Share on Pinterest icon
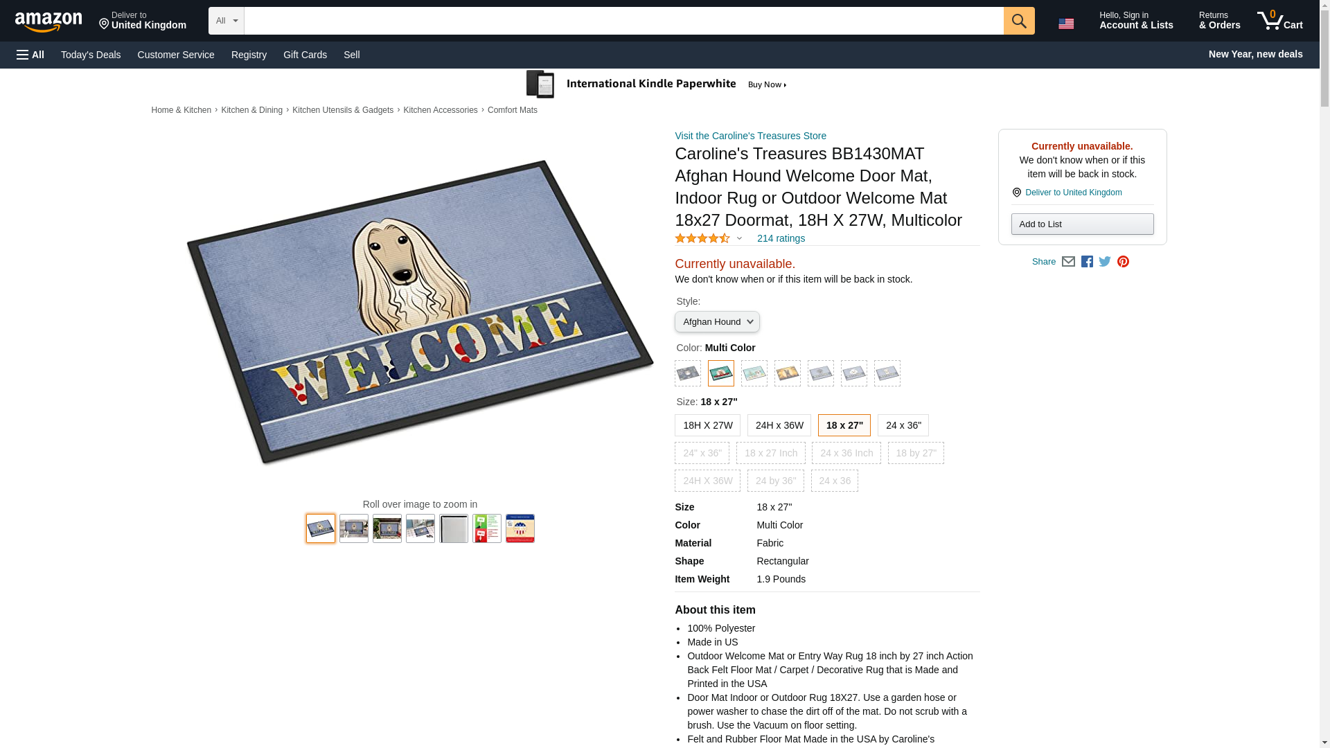This screenshot has height=748, width=1330. tap(1122, 262)
